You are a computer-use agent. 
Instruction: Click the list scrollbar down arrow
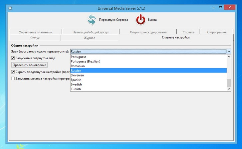(x=229, y=89)
